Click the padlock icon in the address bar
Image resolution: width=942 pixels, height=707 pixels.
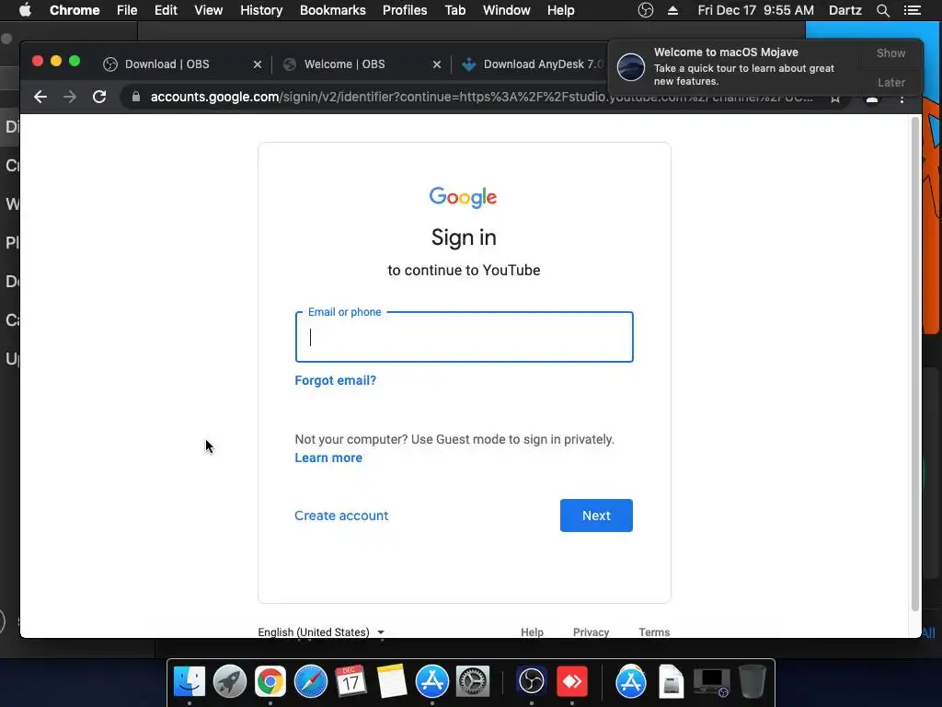(136, 97)
